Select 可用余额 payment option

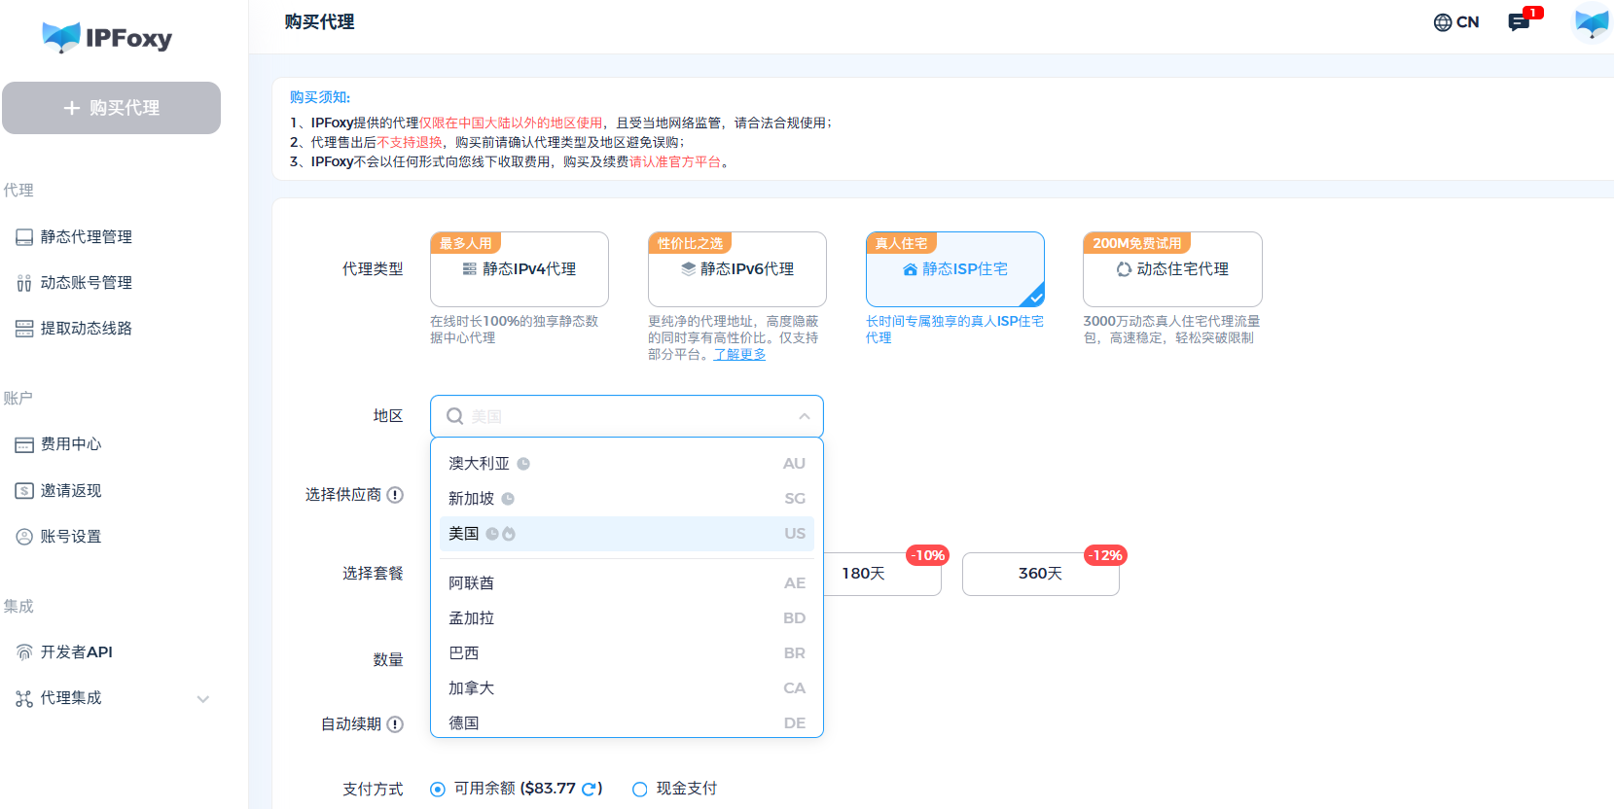(x=438, y=790)
